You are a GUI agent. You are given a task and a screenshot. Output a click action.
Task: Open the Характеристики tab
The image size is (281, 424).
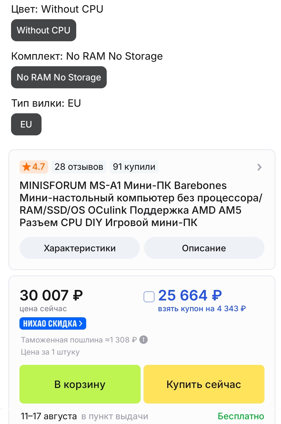[x=80, y=248]
